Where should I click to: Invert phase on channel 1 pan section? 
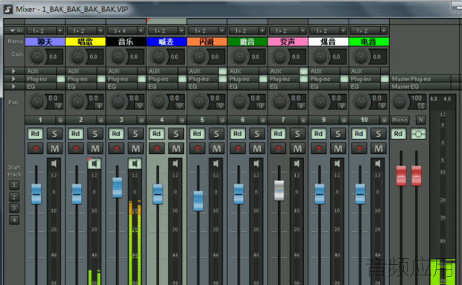click(58, 106)
